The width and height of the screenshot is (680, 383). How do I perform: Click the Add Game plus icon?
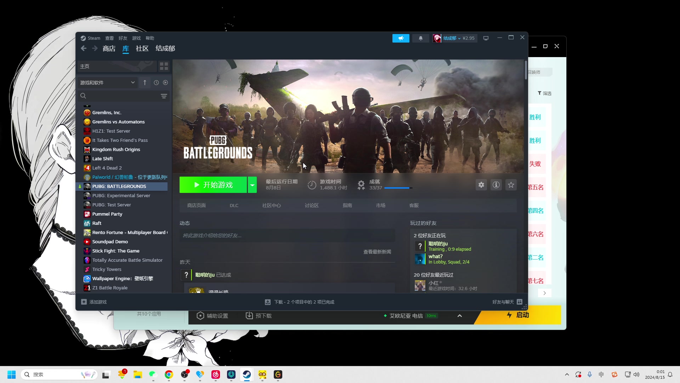84,302
